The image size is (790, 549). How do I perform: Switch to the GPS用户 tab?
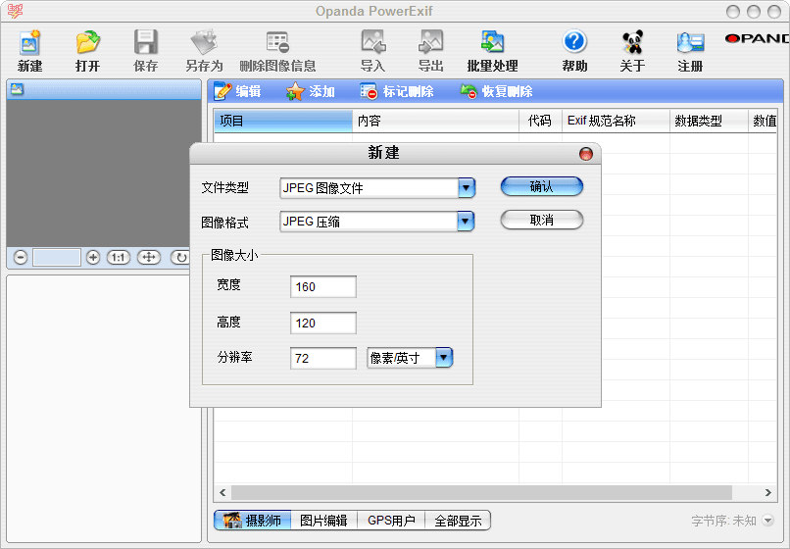(x=391, y=521)
